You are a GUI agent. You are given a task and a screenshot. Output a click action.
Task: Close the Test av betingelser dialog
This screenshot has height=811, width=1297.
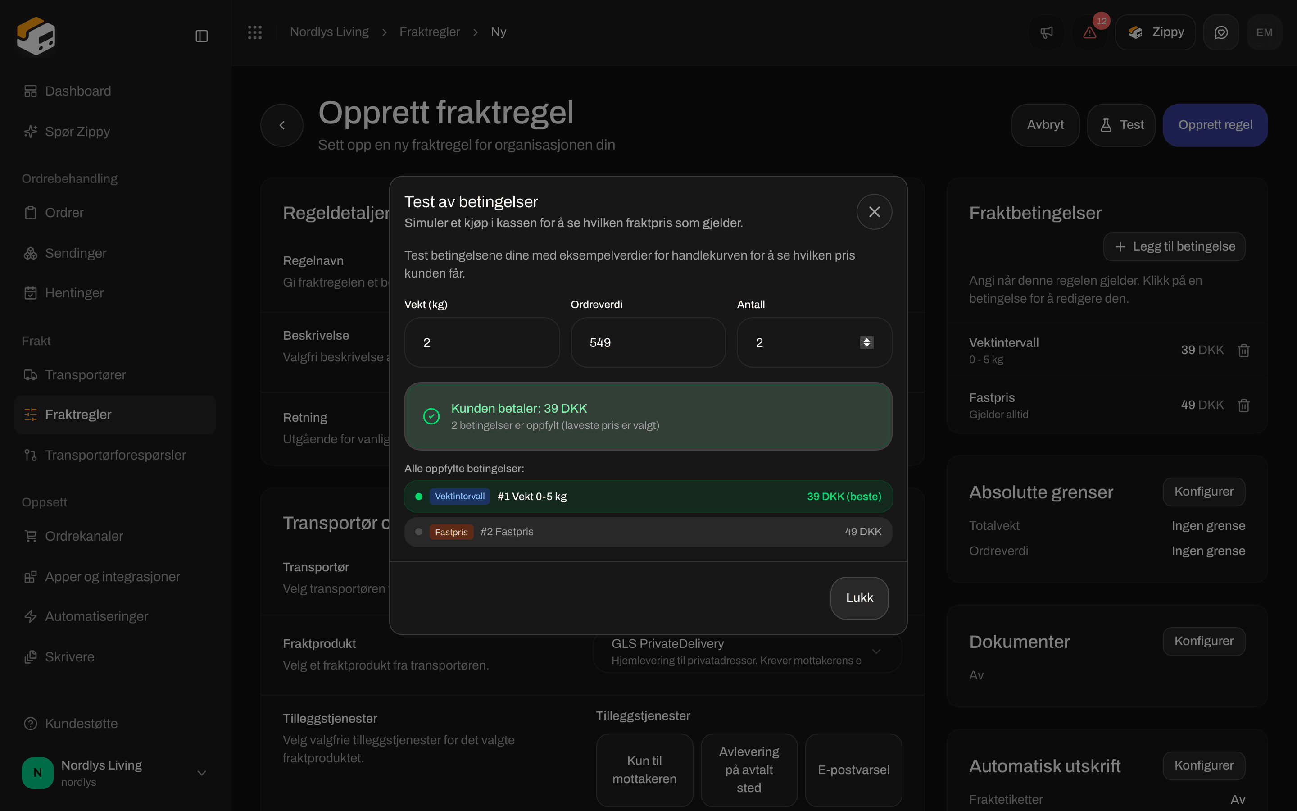click(x=874, y=212)
